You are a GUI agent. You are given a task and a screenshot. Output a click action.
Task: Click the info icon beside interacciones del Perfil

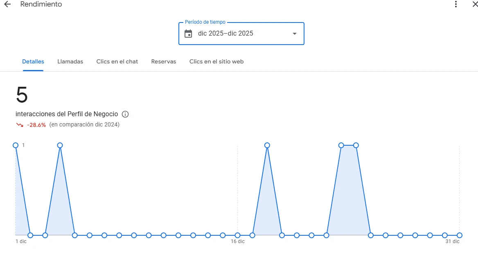coord(125,114)
